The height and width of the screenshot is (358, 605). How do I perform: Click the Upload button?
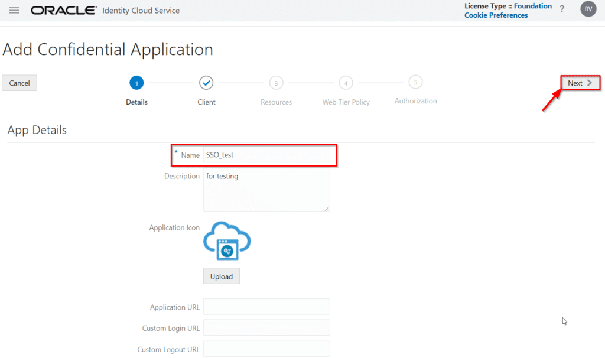pos(222,276)
